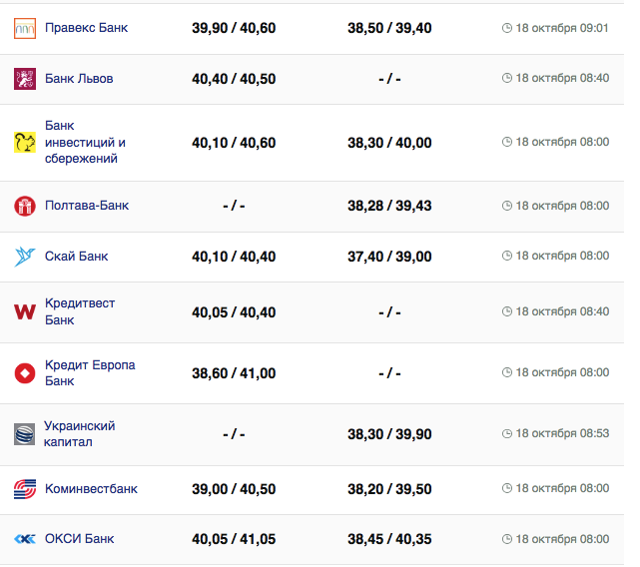
Task: Follow the Полтава-Банк name link
Action: [x=87, y=206]
